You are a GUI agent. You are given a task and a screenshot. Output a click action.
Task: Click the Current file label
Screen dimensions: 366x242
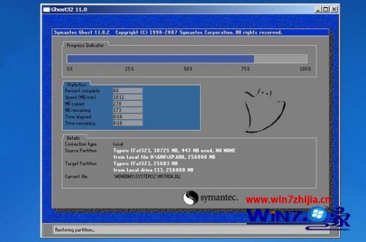pyautogui.click(x=76, y=177)
